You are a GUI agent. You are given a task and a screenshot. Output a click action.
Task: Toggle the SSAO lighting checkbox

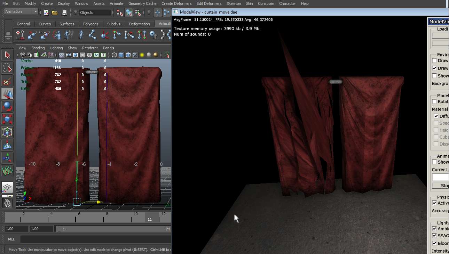coord(434,236)
